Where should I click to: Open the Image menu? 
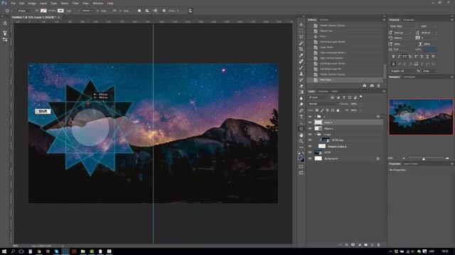click(32, 3)
